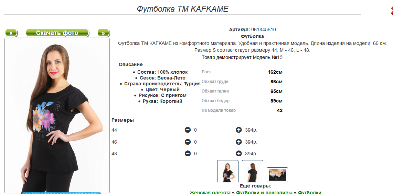Go to previous photo with « button
This screenshot has width=393, height=194.
pos(11,33)
